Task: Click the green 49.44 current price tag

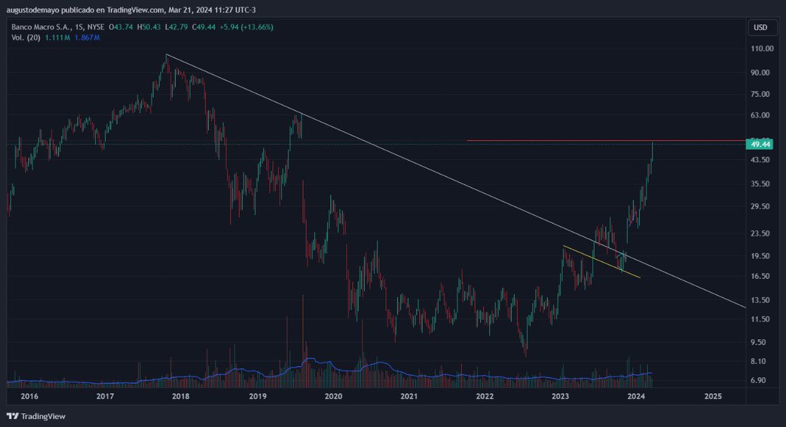Action: pyautogui.click(x=760, y=144)
